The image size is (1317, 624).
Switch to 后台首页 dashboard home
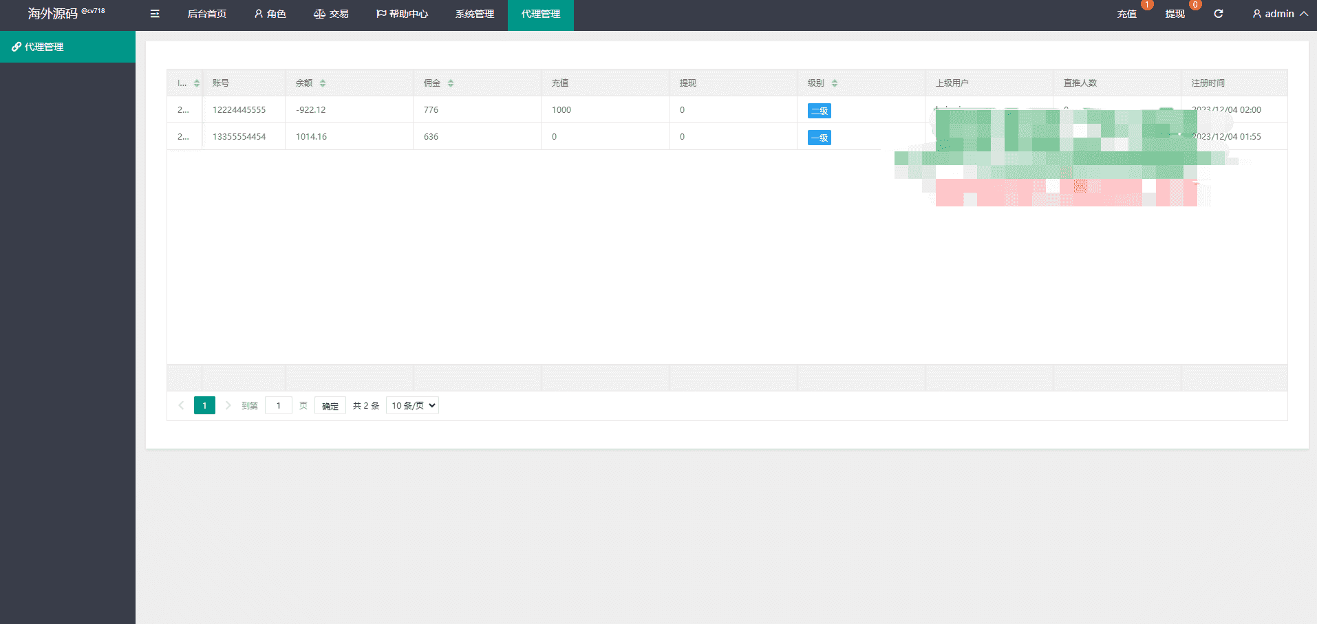coord(206,14)
